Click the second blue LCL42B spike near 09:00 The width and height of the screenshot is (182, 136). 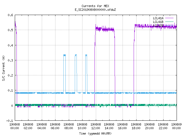pos(76,74)
